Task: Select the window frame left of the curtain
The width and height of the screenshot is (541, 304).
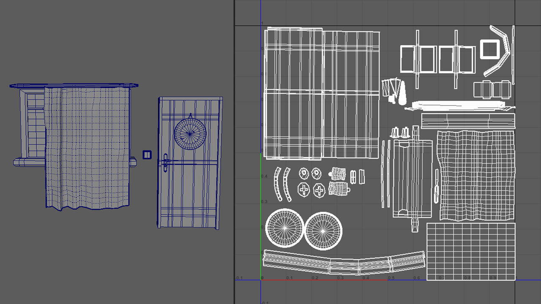Action: tap(32, 123)
